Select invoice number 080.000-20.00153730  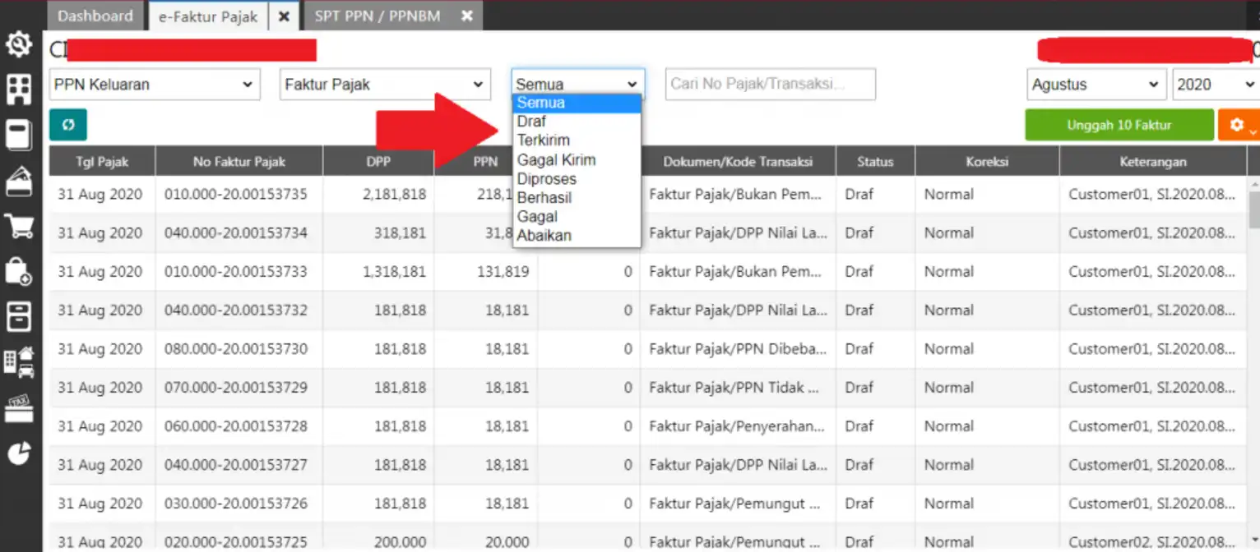236,349
